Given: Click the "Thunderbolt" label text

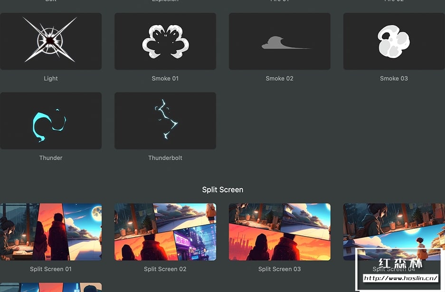Looking at the screenshot, I should (165, 158).
